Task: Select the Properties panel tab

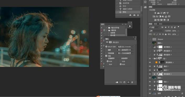Action: [x=107, y=39]
